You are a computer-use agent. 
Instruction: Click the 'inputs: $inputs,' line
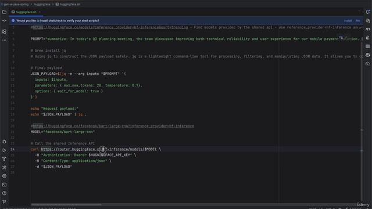(51, 80)
